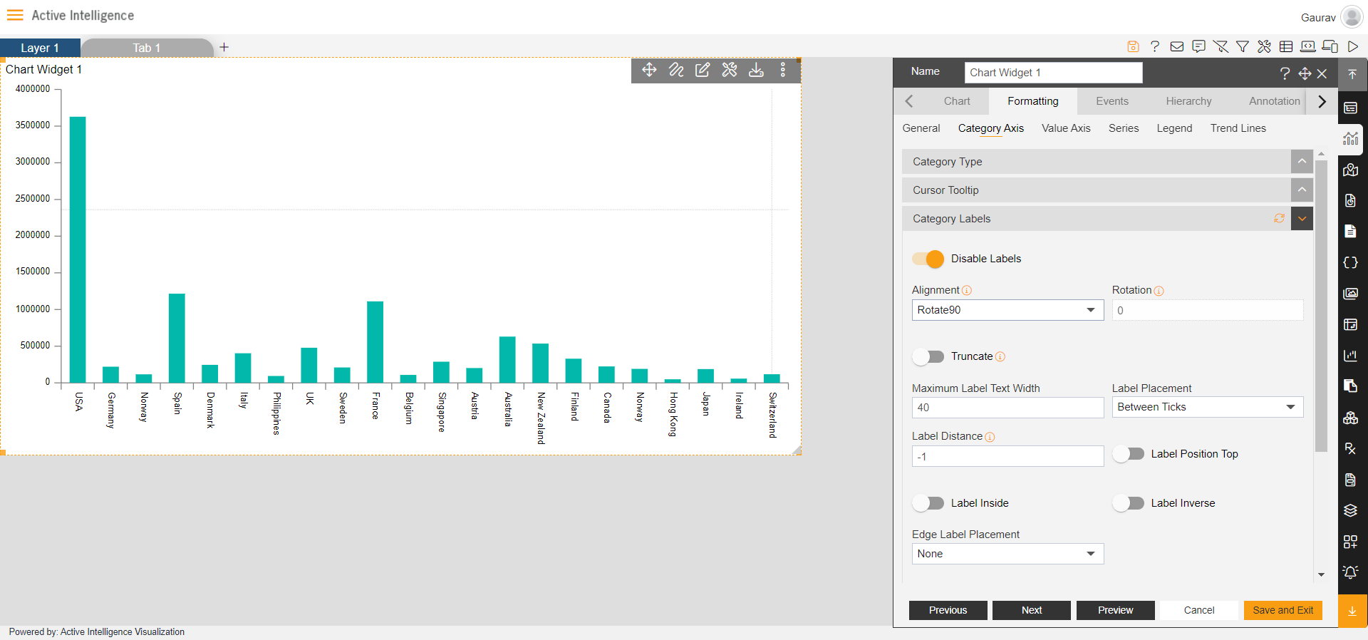Viewport: 1368px width, 640px height.
Task: Click the curly braces code icon in sidebar
Action: pyautogui.click(x=1351, y=262)
